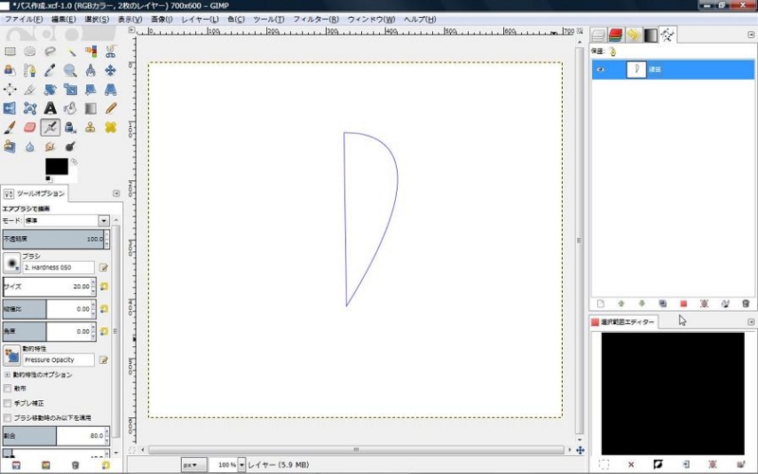The height and width of the screenshot is (474, 758).
Task: Adjust the 割合 rate slider
Action: pyautogui.click(x=55, y=436)
